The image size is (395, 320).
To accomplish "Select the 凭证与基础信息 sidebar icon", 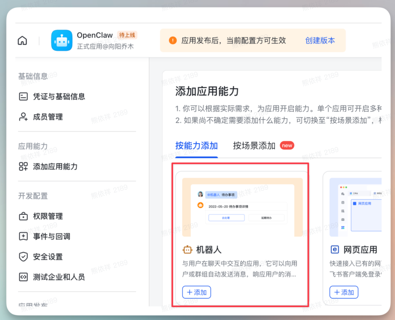I will point(23,96).
